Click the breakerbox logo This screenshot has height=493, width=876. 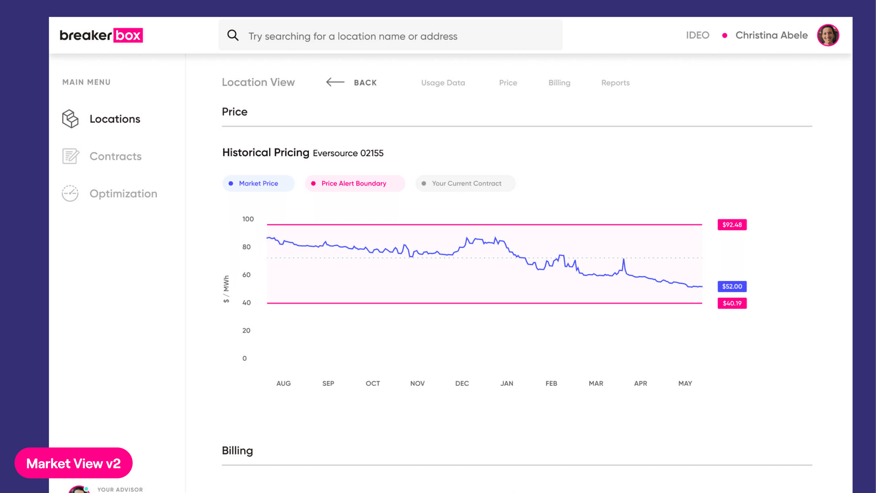tap(101, 35)
